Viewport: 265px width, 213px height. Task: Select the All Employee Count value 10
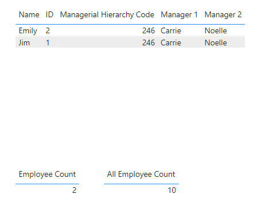[x=172, y=190]
